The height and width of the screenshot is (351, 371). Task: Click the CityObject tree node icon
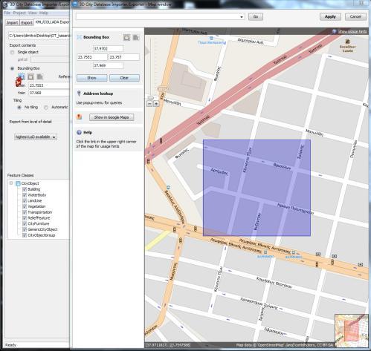(18, 183)
